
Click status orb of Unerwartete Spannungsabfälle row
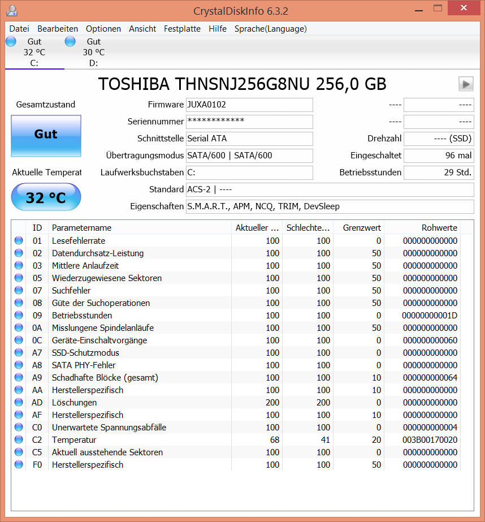pos(19,427)
